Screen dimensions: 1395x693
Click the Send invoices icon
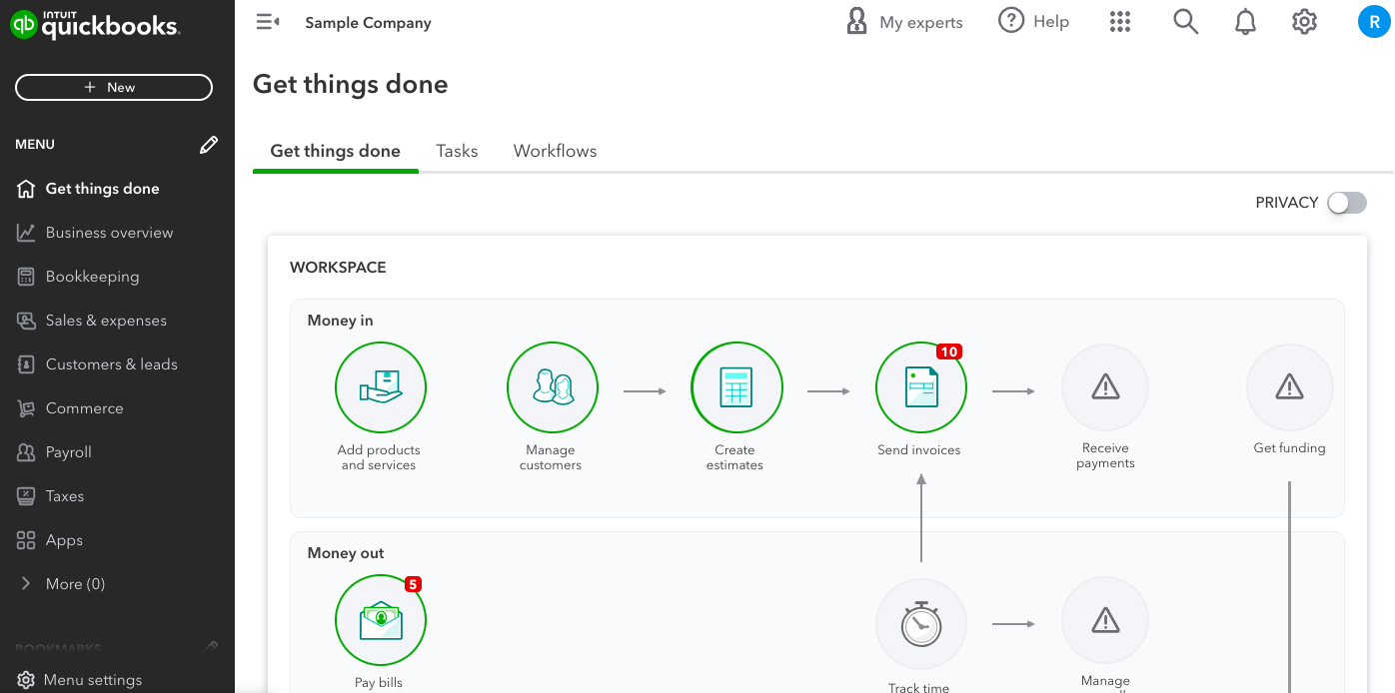point(921,387)
